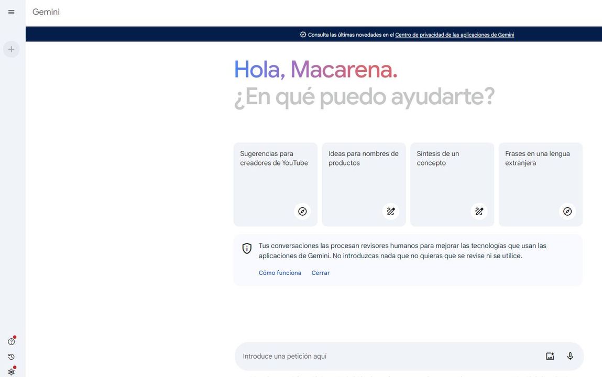Image resolution: width=602 pixels, height=377 pixels.
Task: Click the shield info icon in notice
Action: tap(247, 249)
